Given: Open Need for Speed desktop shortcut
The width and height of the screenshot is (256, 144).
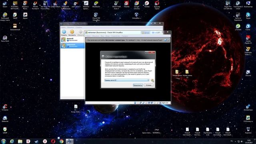Looking at the screenshot, I should pos(86,5).
